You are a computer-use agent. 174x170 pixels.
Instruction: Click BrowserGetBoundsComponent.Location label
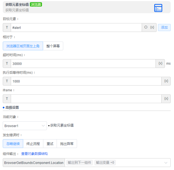coord(34,163)
